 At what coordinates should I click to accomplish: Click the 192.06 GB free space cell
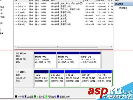pos(101,7)
